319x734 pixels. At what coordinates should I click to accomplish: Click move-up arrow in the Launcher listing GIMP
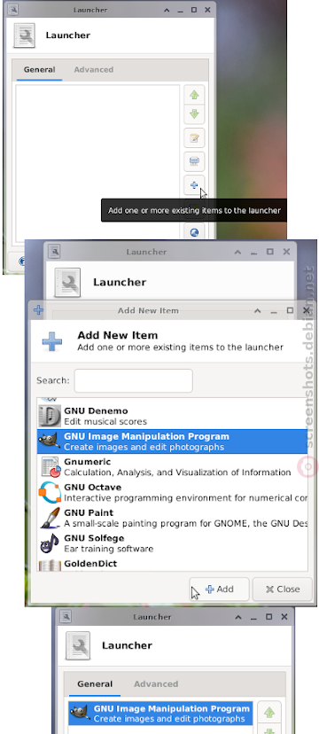tap(269, 712)
